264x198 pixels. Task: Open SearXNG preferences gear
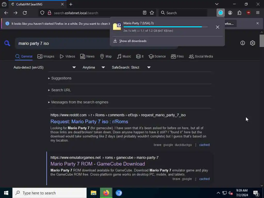252,43
